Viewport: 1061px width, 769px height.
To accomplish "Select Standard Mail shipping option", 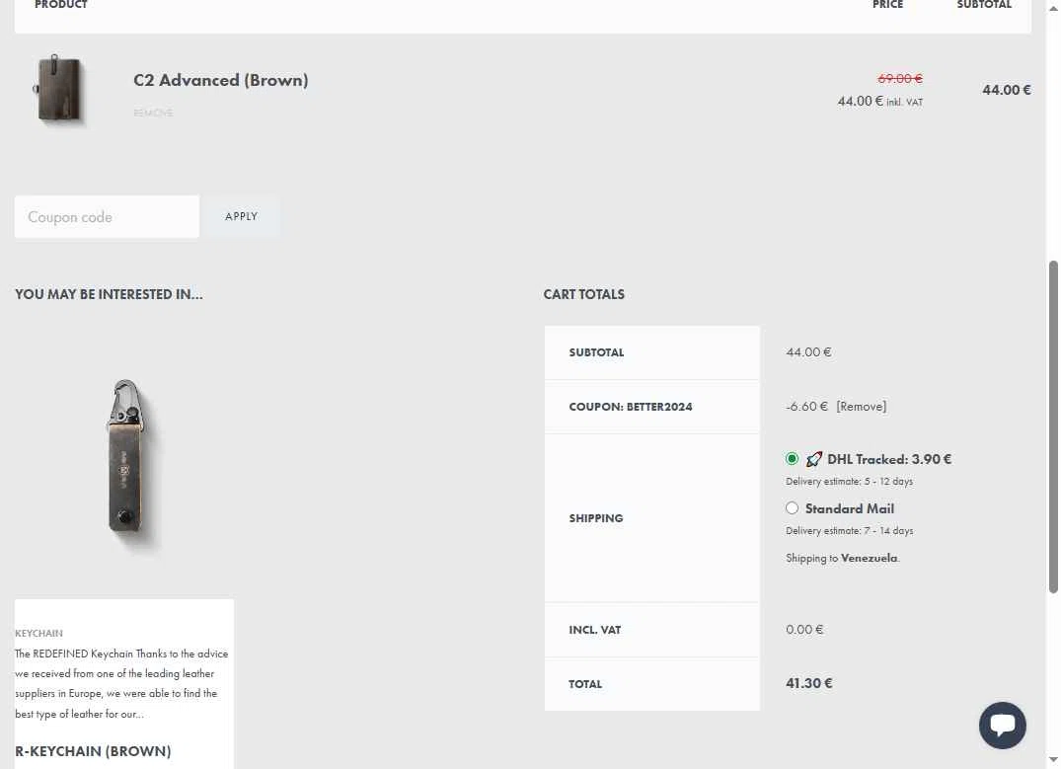I will (x=792, y=507).
